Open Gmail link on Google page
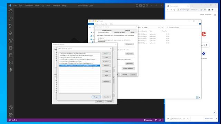The image size is (221, 124). [202, 14]
